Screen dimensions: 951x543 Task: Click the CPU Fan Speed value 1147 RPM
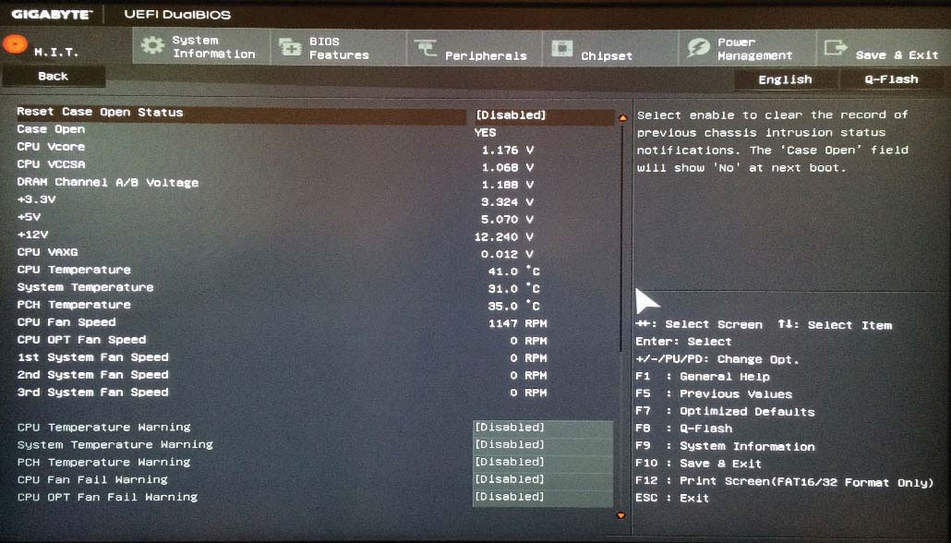517,323
